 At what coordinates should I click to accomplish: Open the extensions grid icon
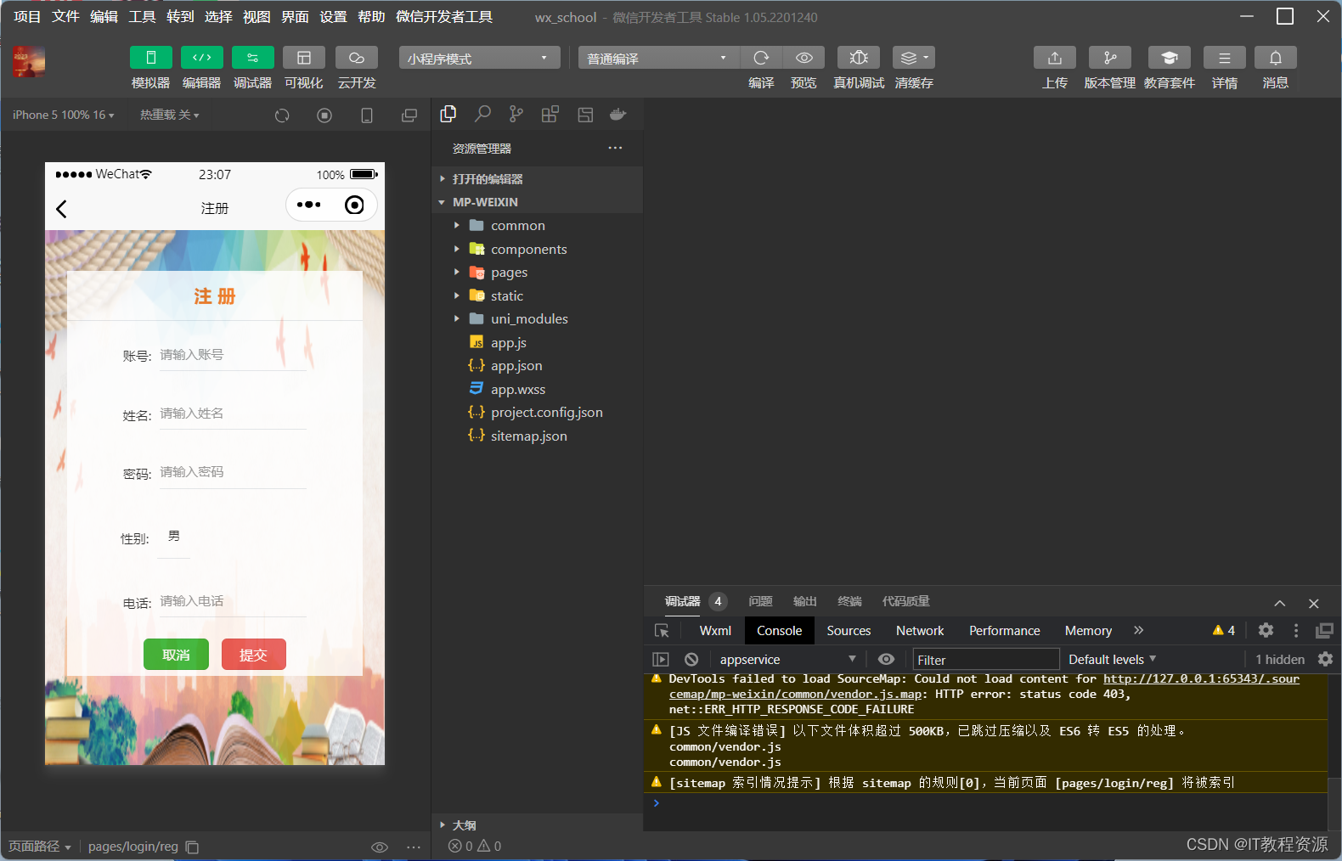pos(550,114)
